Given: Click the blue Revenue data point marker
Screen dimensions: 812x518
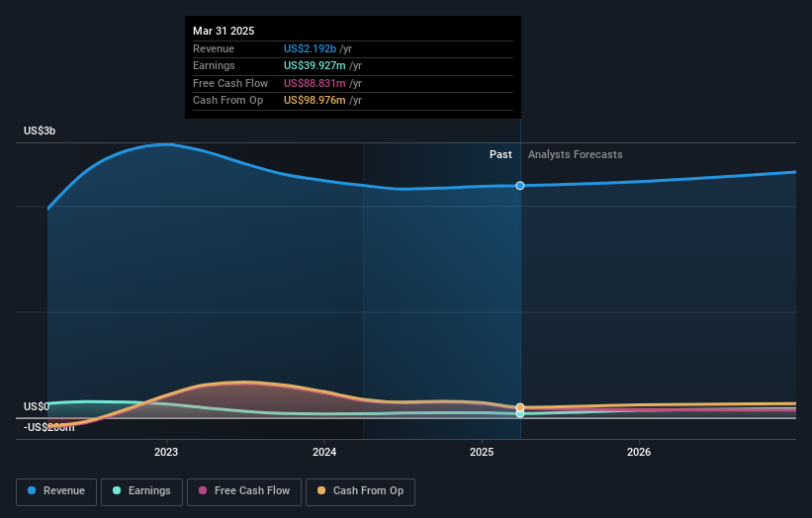Looking at the screenshot, I should tap(520, 185).
